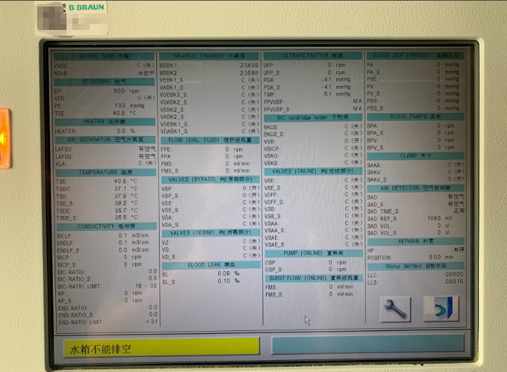This screenshot has width=507, height=372.
Task: Select the MSBK2 value 23598
Action: 249,73
